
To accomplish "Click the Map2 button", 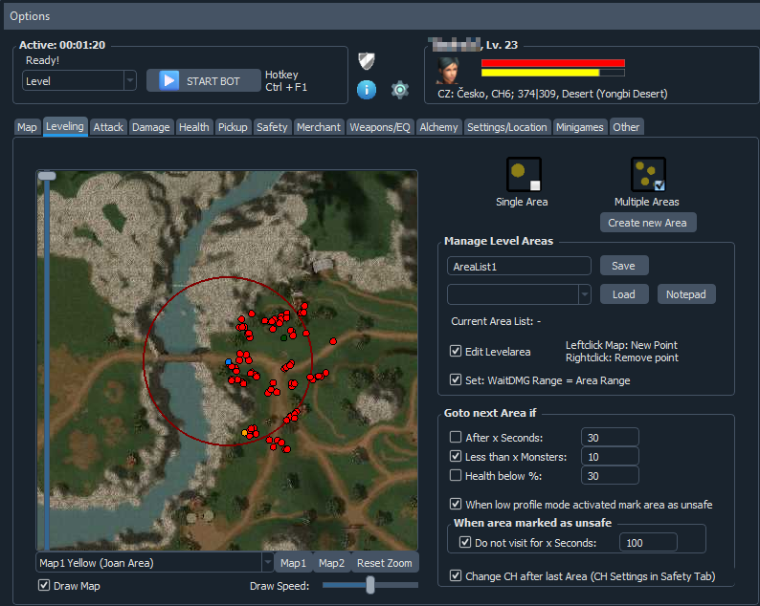I will pyautogui.click(x=331, y=563).
